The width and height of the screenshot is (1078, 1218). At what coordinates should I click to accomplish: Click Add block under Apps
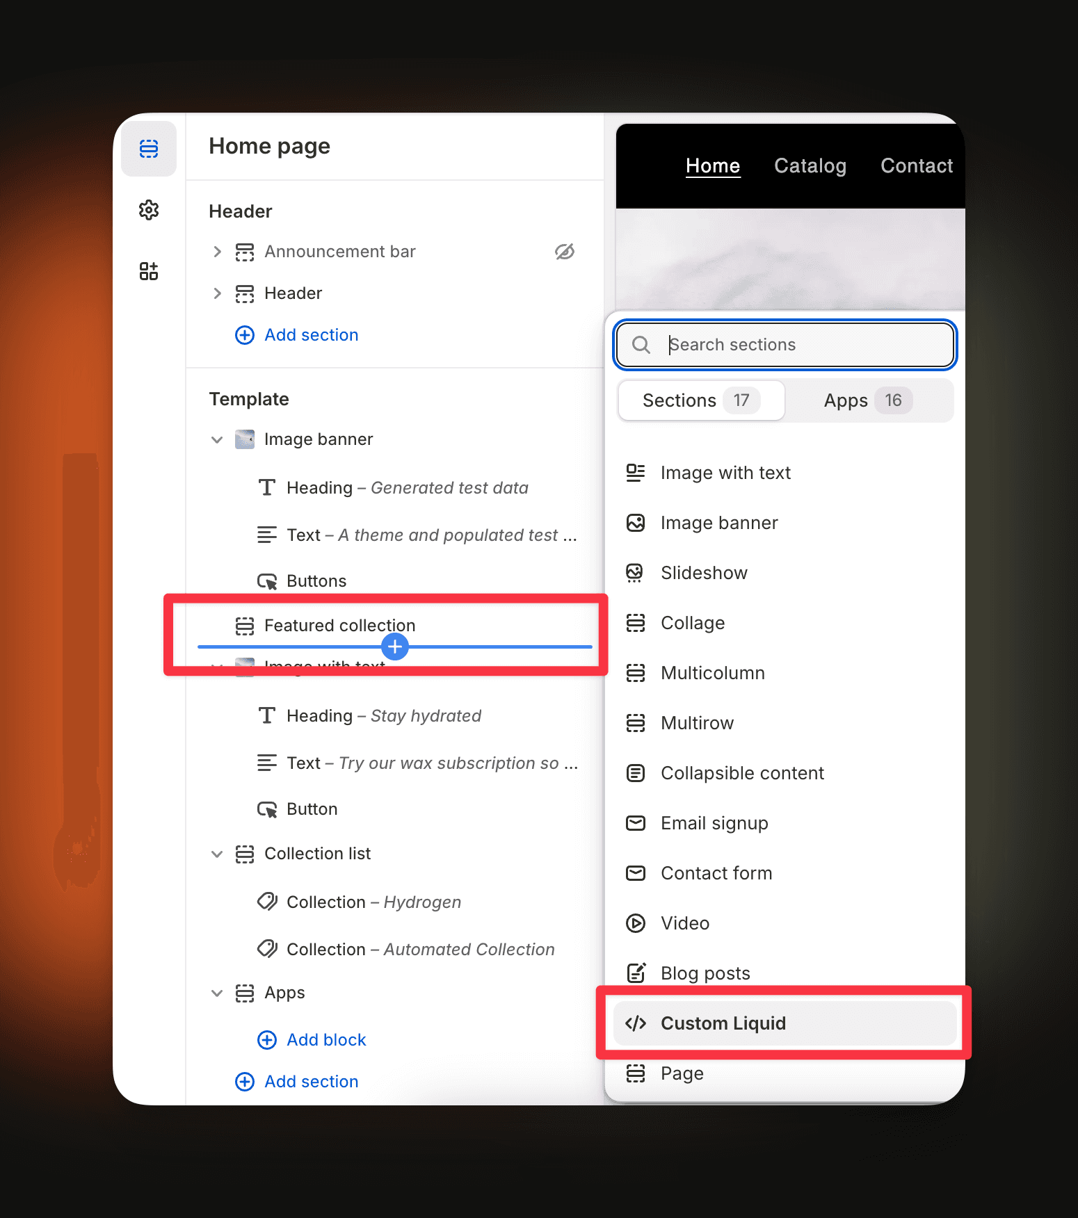tap(312, 1040)
